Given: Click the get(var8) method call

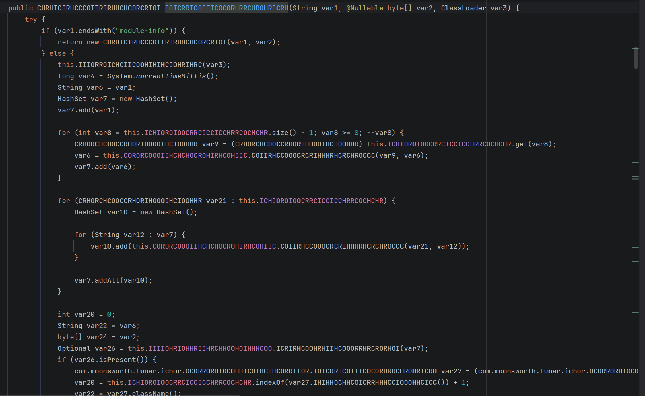Looking at the screenshot, I should click(x=521, y=144).
